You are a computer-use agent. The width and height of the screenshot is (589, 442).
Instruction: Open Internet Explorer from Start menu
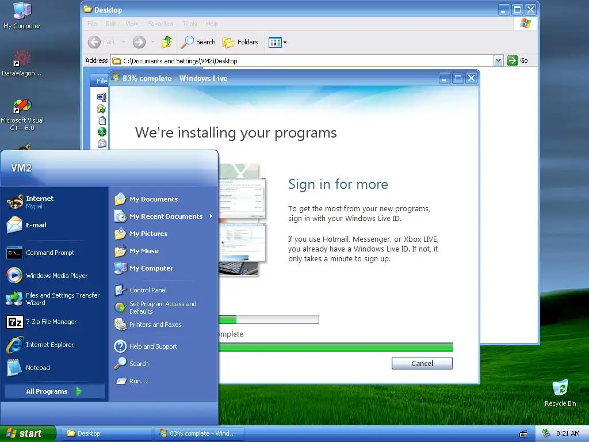coord(55,345)
